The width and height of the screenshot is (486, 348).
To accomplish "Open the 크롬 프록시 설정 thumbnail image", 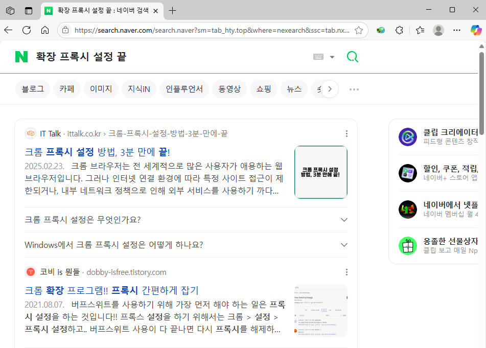I will click(321, 172).
